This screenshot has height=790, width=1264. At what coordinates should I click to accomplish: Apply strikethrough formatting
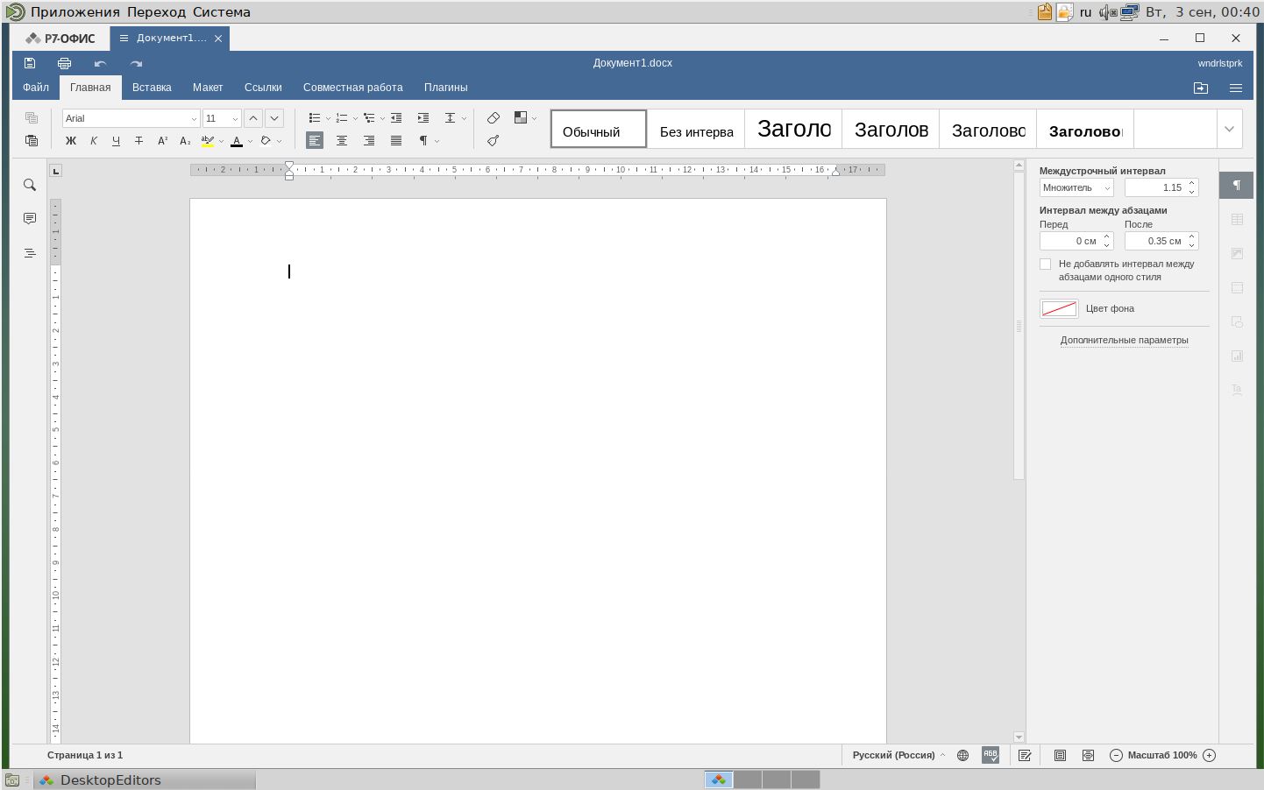click(x=138, y=140)
